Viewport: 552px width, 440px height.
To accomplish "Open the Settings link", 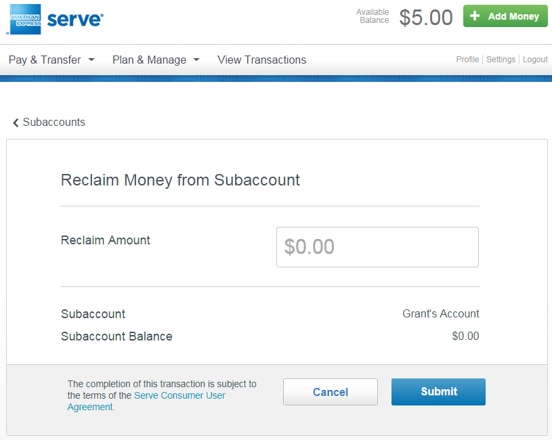I will tap(501, 60).
